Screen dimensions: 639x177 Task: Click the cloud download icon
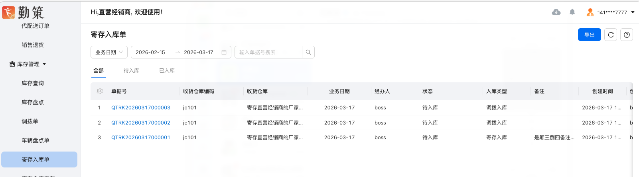556,12
